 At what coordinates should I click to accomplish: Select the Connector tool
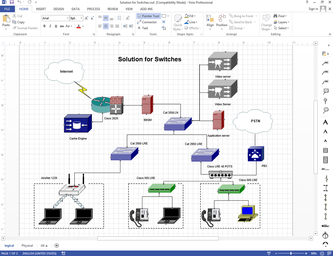click(147, 22)
